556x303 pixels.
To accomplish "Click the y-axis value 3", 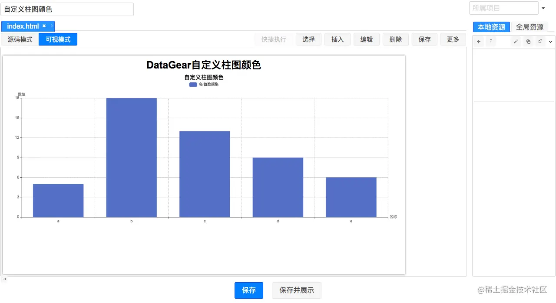I will (x=18, y=197).
